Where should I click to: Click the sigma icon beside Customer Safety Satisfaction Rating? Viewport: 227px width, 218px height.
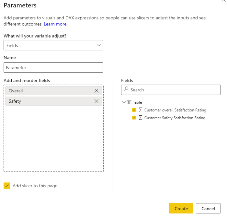[141, 118]
